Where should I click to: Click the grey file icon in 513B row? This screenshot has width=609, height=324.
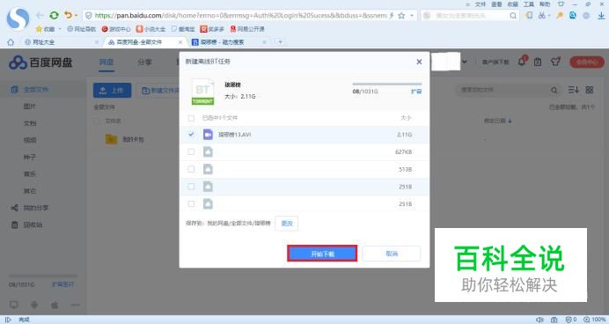[208, 169]
